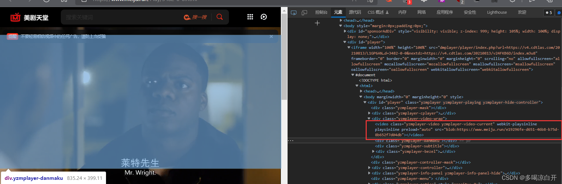562x184 pixels.
Task: Expand the yzmplayer-bezel div
Action: pos(373,151)
